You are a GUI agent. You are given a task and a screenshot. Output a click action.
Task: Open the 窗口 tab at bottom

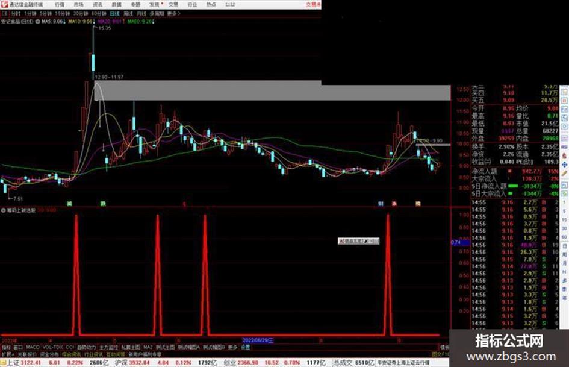[x=18, y=347]
